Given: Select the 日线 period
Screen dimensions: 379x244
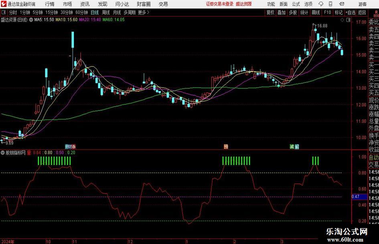Looking at the screenshot, I should coord(95,12).
